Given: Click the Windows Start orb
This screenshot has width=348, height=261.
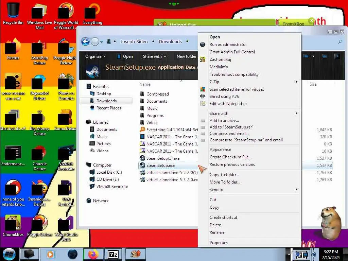Looking at the screenshot, I should (9, 254).
